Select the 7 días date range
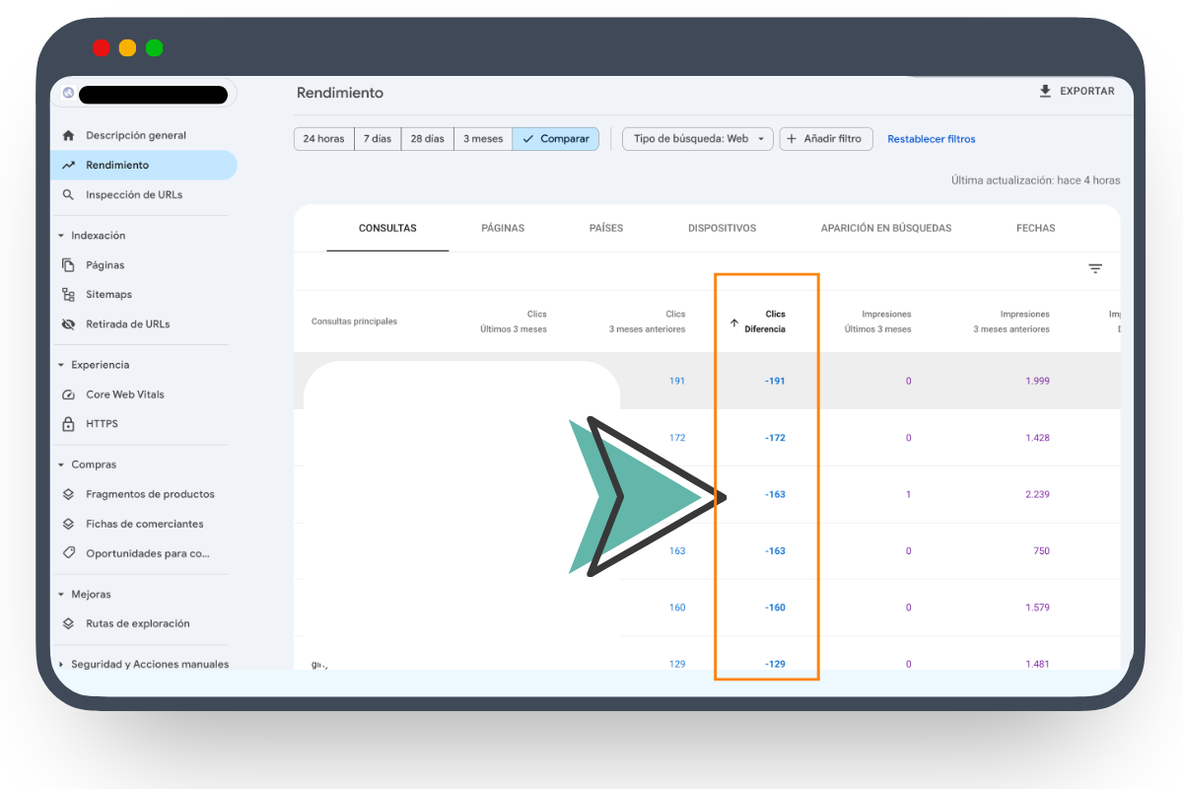 tap(378, 139)
